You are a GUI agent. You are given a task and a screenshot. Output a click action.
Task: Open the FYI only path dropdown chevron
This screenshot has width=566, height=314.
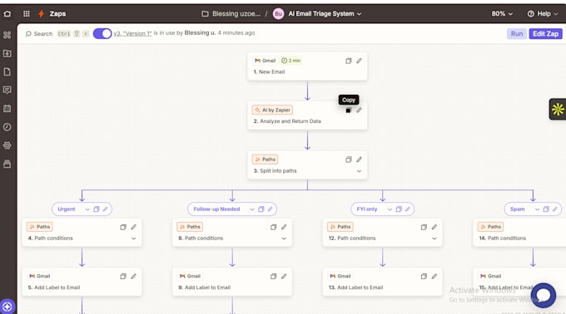tap(390, 209)
